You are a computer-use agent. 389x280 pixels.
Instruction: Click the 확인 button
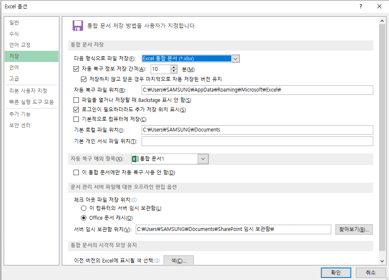point(336,273)
